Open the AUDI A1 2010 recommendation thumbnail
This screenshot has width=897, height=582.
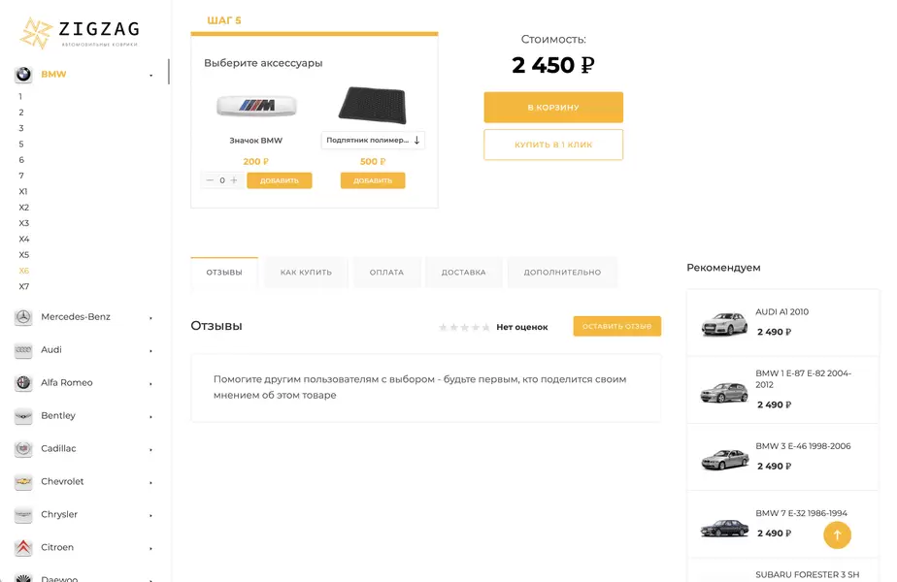(x=724, y=323)
